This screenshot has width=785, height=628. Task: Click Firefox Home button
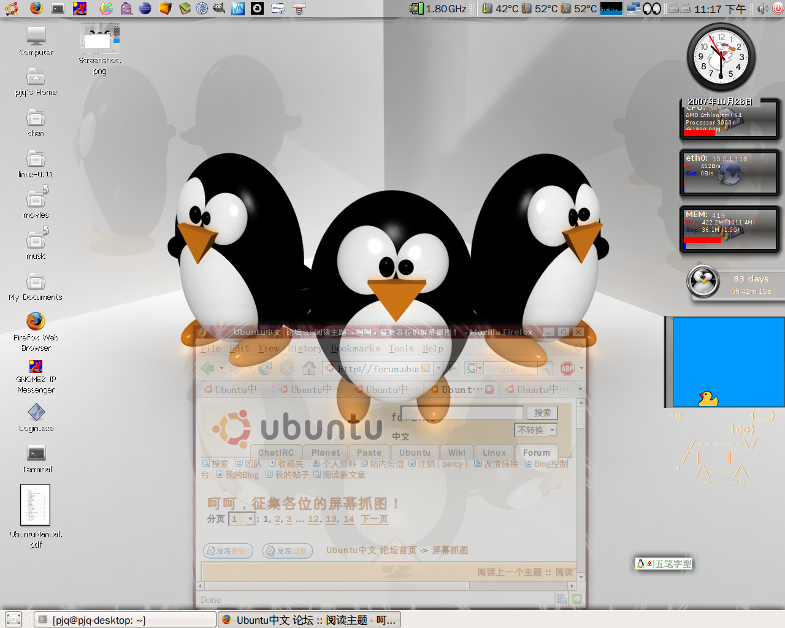coord(309,369)
